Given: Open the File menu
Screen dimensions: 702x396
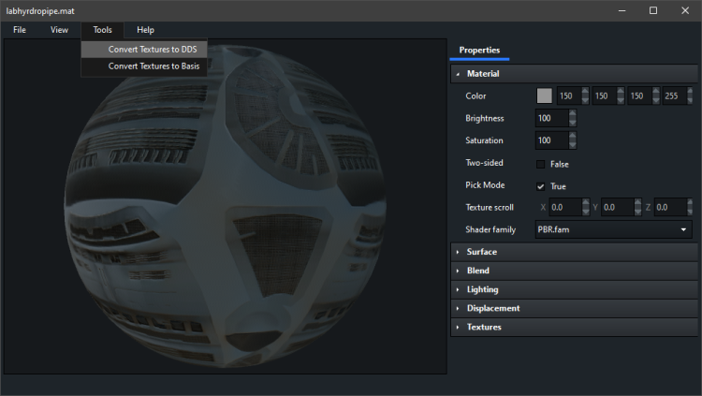Looking at the screenshot, I should (20, 30).
